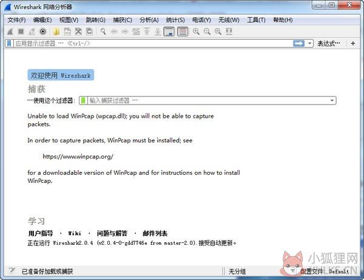The width and height of the screenshot is (364, 280).
Task: Jump to last packet
Action: pyautogui.click(x=158, y=32)
